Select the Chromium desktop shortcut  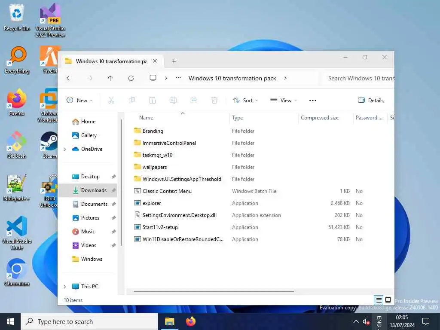click(x=17, y=272)
